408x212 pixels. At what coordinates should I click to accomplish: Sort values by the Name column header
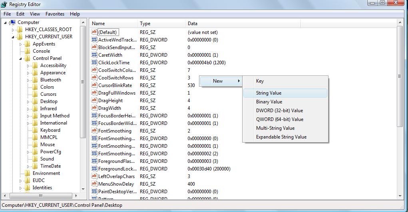click(x=113, y=24)
